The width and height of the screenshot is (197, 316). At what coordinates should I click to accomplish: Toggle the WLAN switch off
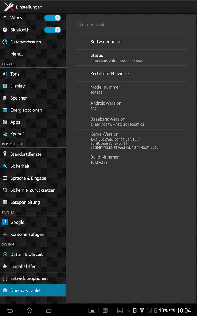[53, 18]
